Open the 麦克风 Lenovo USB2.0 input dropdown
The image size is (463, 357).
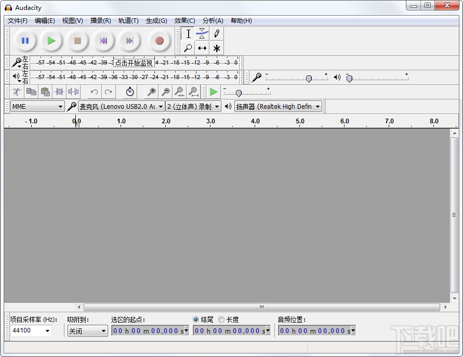pos(122,107)
